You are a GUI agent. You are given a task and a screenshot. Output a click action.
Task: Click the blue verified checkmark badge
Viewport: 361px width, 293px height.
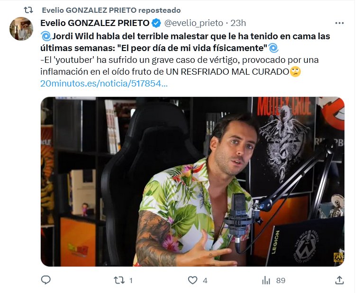pyautogui.click(x=156, y=23)
